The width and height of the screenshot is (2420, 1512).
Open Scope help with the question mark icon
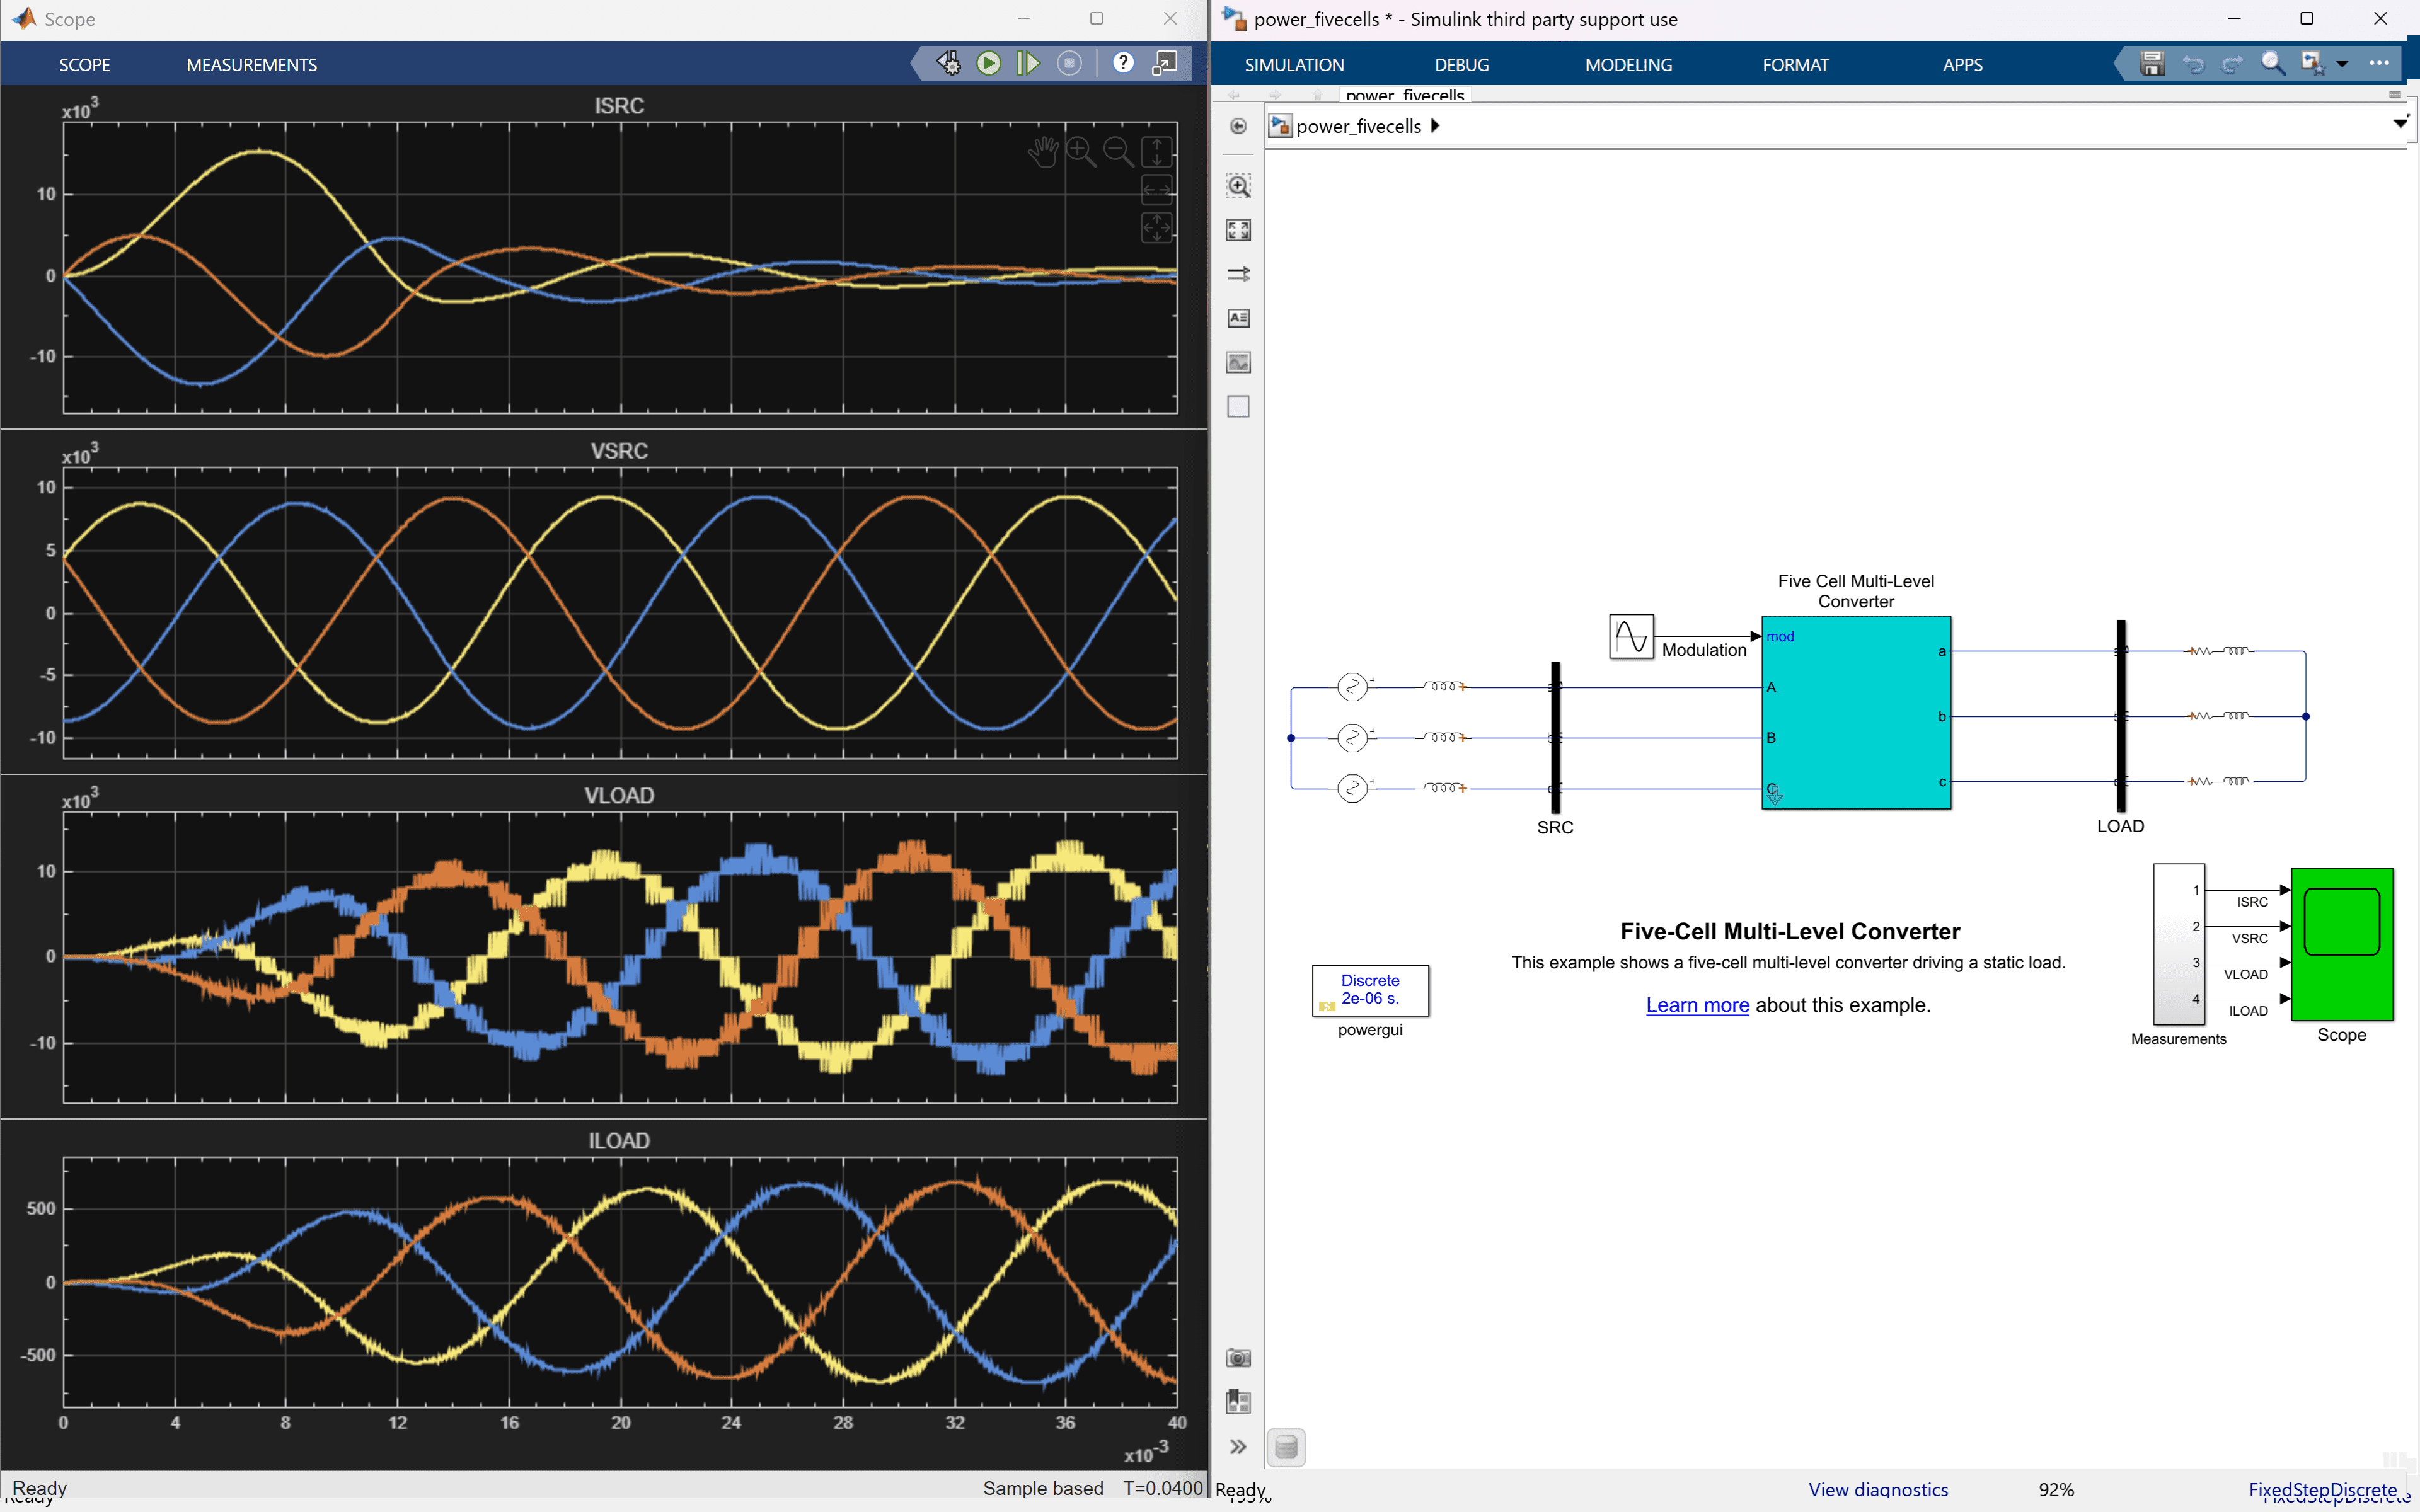click(1122, 62)
